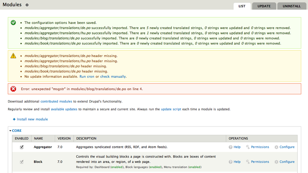Image resolution: width=308 pixels, height=173 pixels.
Task: Click the Run cron link
Action: coord(87,77)
